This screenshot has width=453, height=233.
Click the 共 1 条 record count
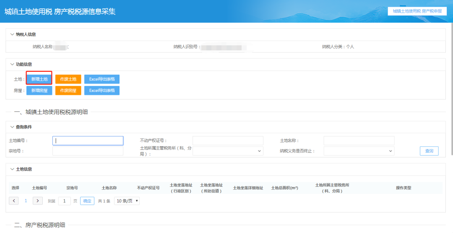(x=104, y=201)
